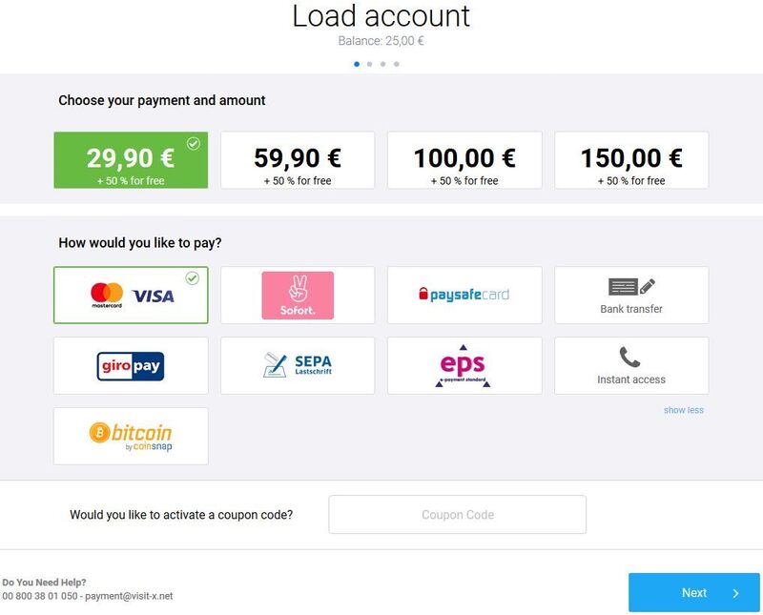Select SEPA Lastschrift payment option
Screen dimensions: 763x615
[x=298, y=366]
